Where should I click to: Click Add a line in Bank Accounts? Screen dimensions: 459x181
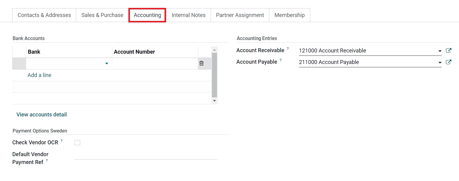tap(39, 75)
